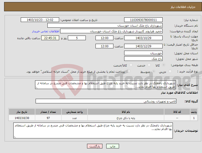Click the ایجاد کننده درخواست field
The height and width of the screenshot is (153, 202).
[x=111, y=31]
